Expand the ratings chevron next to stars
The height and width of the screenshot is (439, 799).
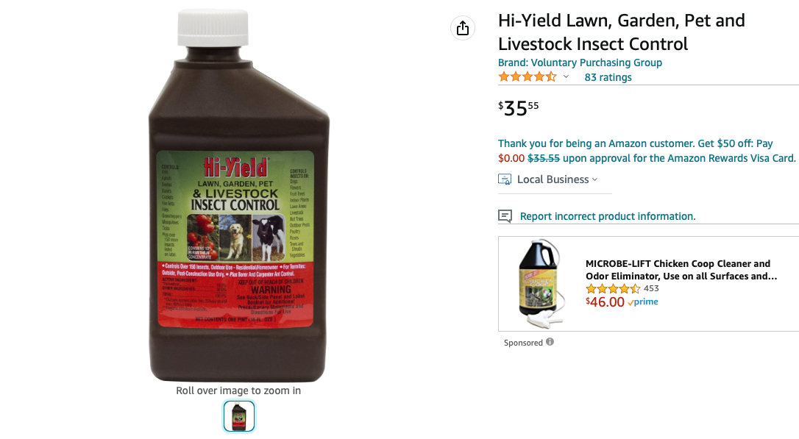pyautogui.click(x=566, y=77)
